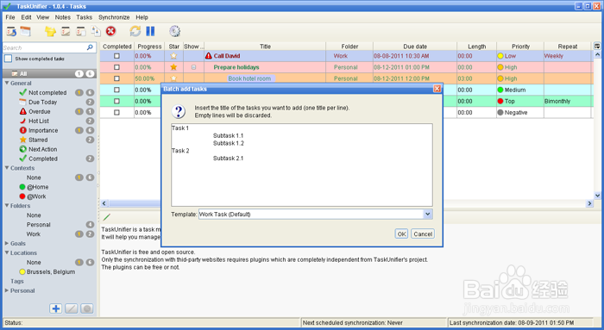Click the Low priority cell
The height and width of the screenshot is (330, 604).
pos(520,56)
